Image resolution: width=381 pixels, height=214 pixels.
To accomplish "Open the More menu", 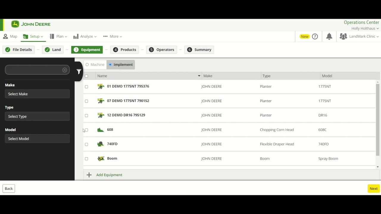I will [x=113, y=36].
